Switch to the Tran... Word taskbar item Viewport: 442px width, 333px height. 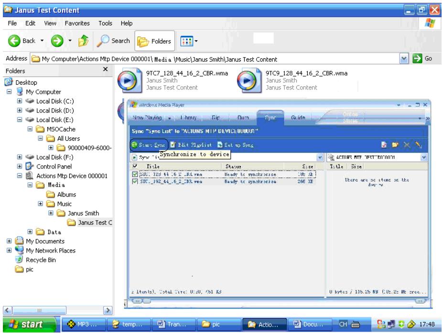click(173, 324)
